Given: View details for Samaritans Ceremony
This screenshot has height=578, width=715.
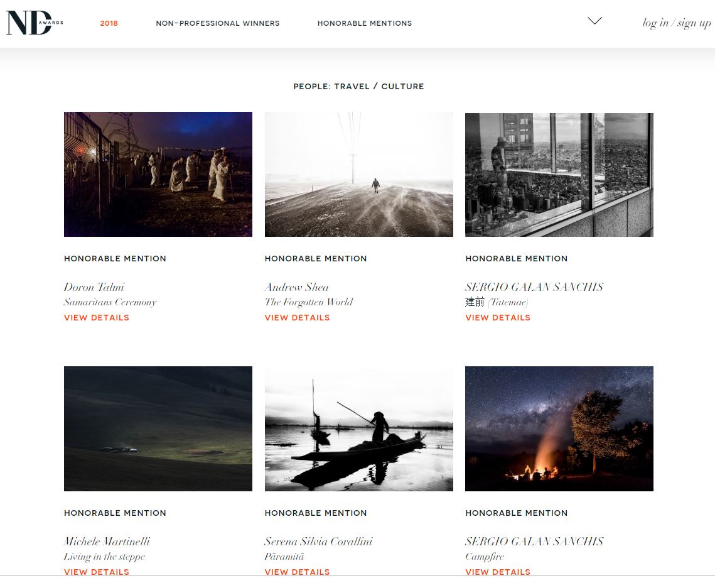Looking at the screenshot, I should coord(97,318).
